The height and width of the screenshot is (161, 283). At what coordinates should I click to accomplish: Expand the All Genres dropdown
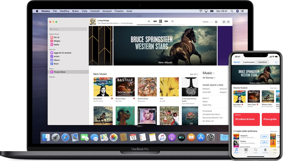pos(209,78)
